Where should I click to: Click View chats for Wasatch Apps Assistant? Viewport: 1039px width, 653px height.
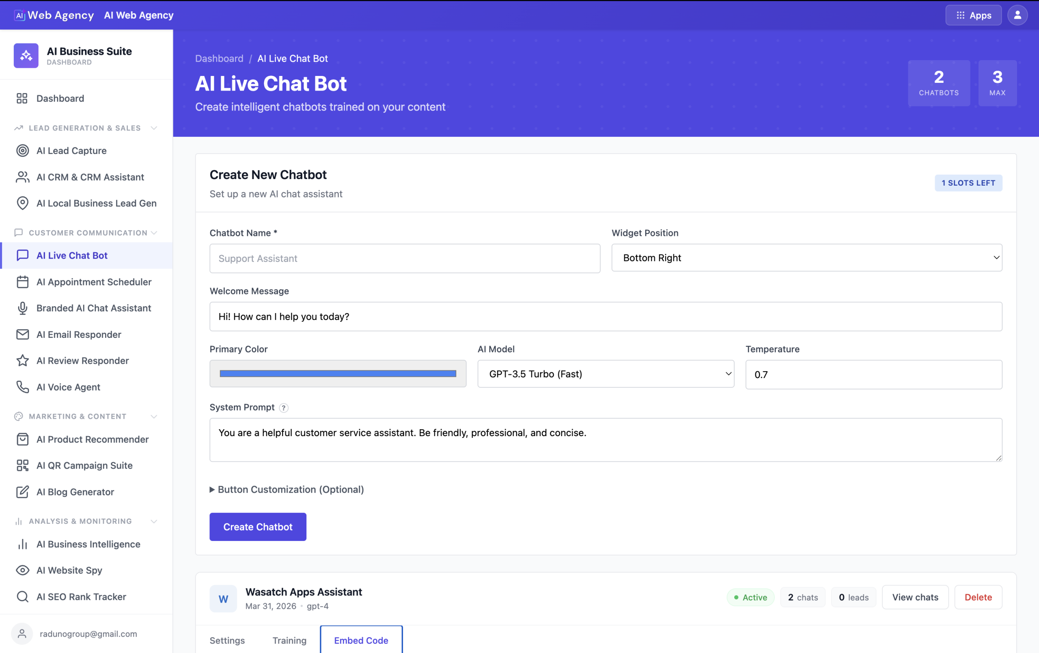tap(915, 597)
